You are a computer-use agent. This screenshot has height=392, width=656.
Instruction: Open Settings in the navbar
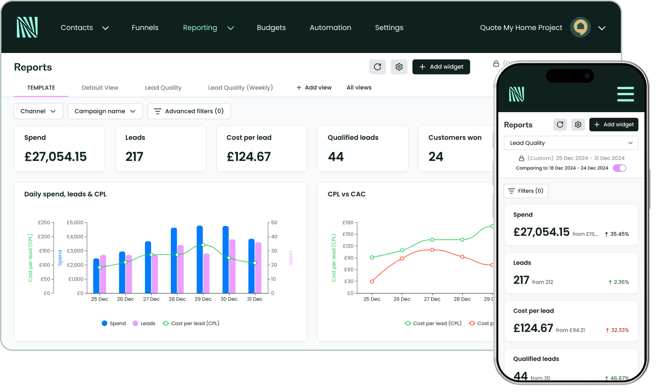coord(389,28)
